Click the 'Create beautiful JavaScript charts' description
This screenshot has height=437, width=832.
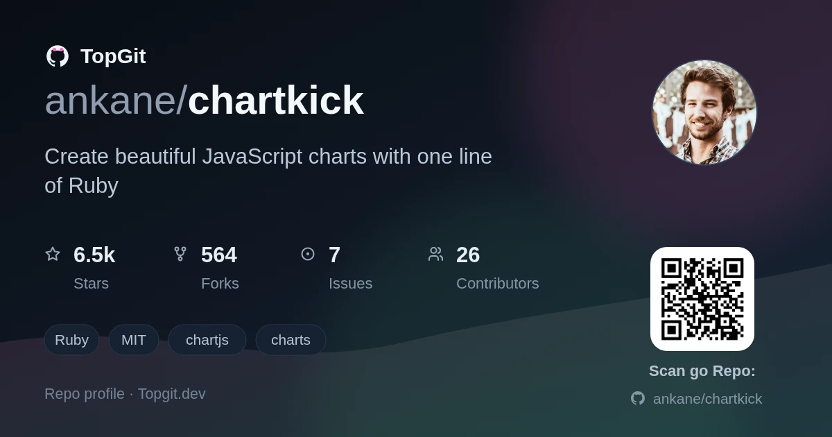click(x=268, y=171)
